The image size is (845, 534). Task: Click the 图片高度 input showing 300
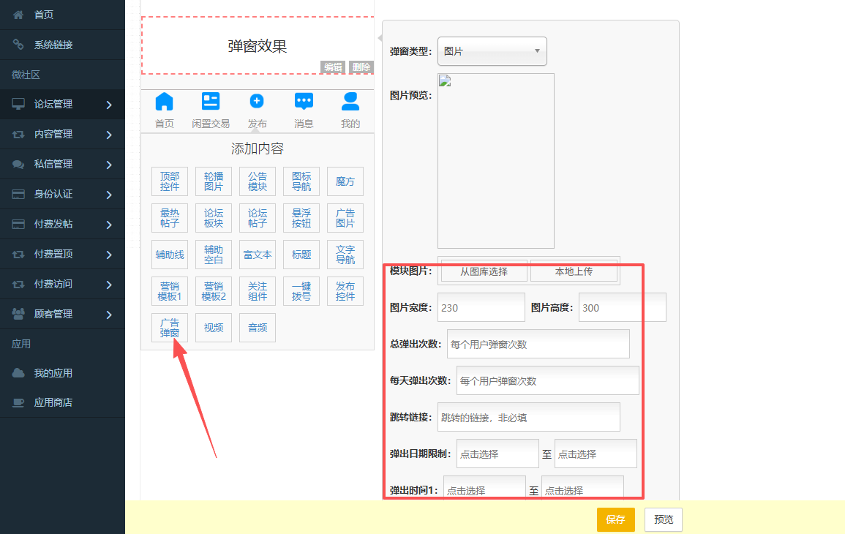622,307
